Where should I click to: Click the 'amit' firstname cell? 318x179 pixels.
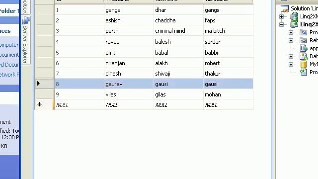[129, 53]
